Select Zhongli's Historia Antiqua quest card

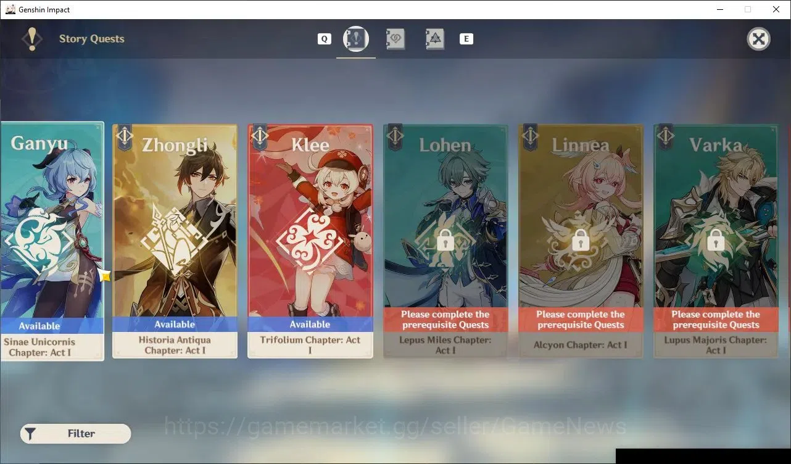tap(175, 241)
